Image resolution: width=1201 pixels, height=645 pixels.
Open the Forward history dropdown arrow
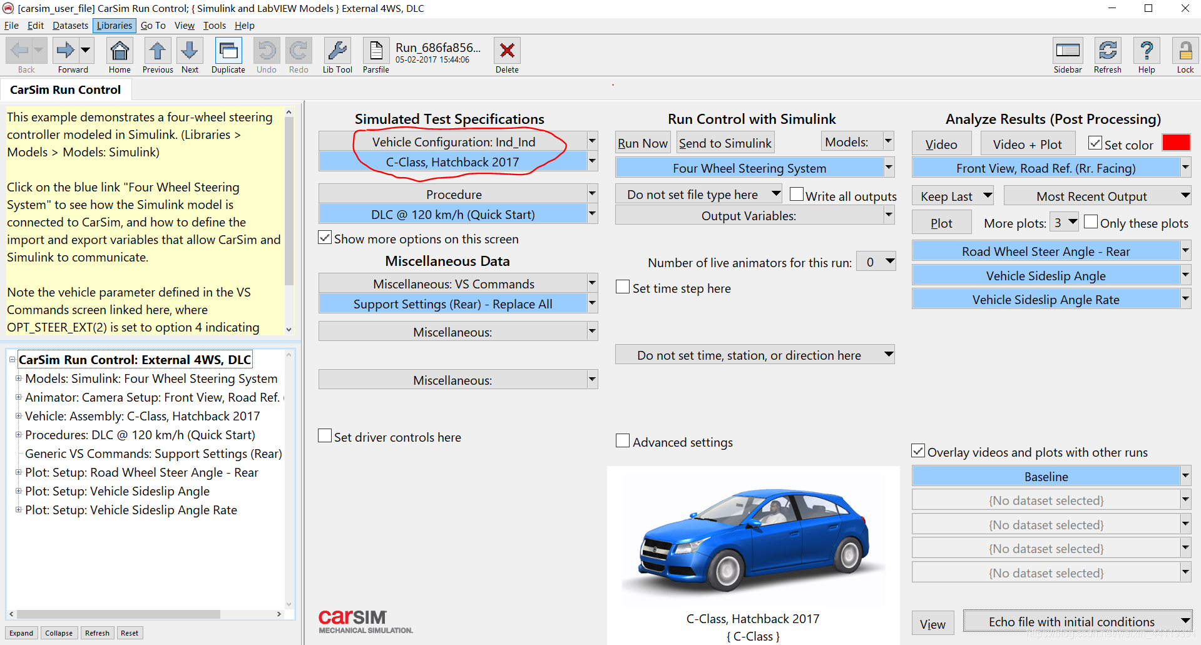pos(86,50)
